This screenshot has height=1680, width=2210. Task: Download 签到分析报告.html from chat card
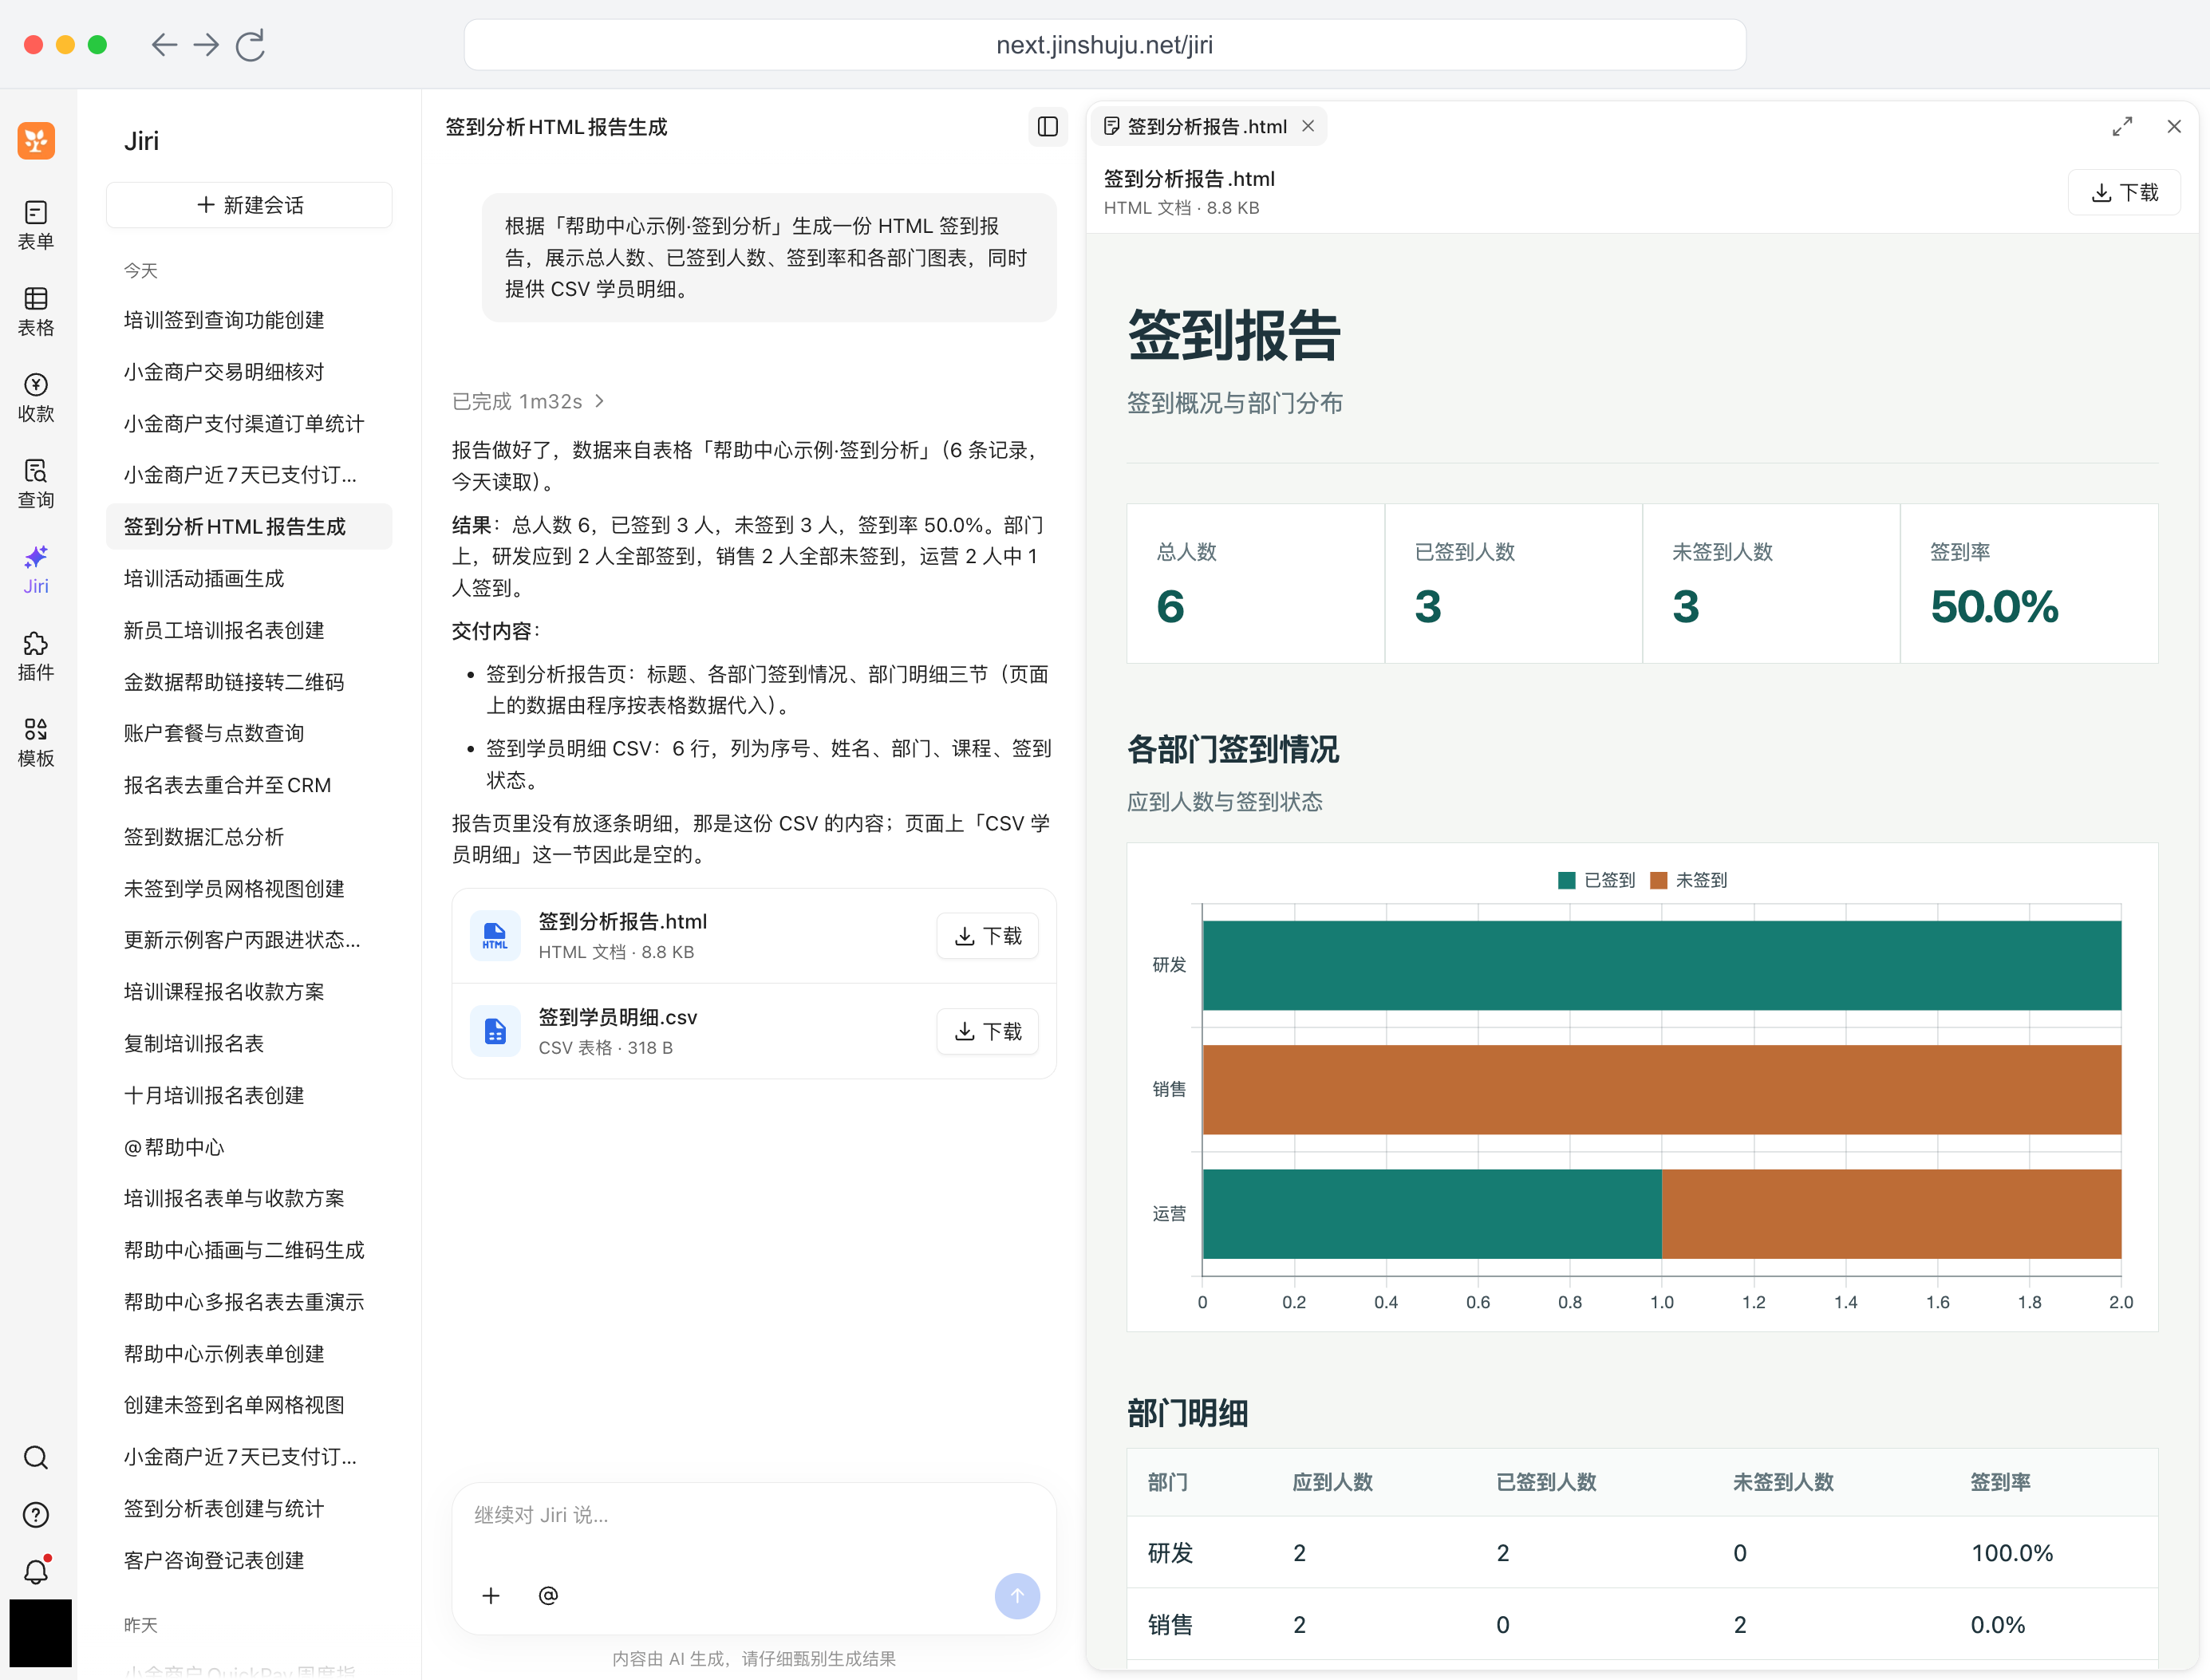click(987, 936)
